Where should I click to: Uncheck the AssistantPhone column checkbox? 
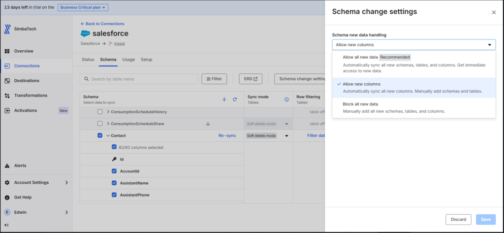(x=114, y=195)
